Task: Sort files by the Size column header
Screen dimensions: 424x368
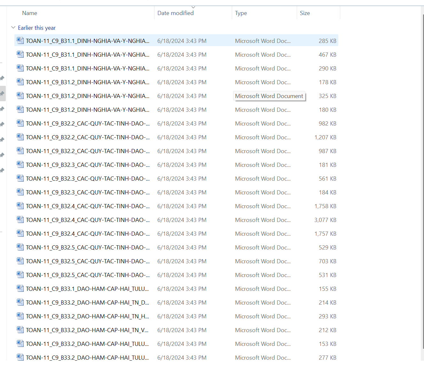Action: click(305, 13)
